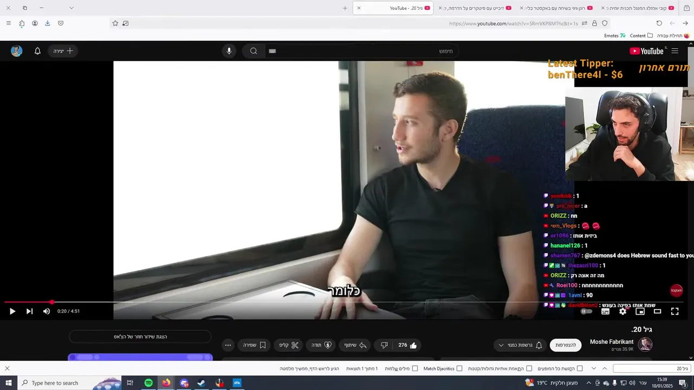Expand the list all tabs chevron
The width and height of the screenshot is (694, 390).
[x=71, y=8]
